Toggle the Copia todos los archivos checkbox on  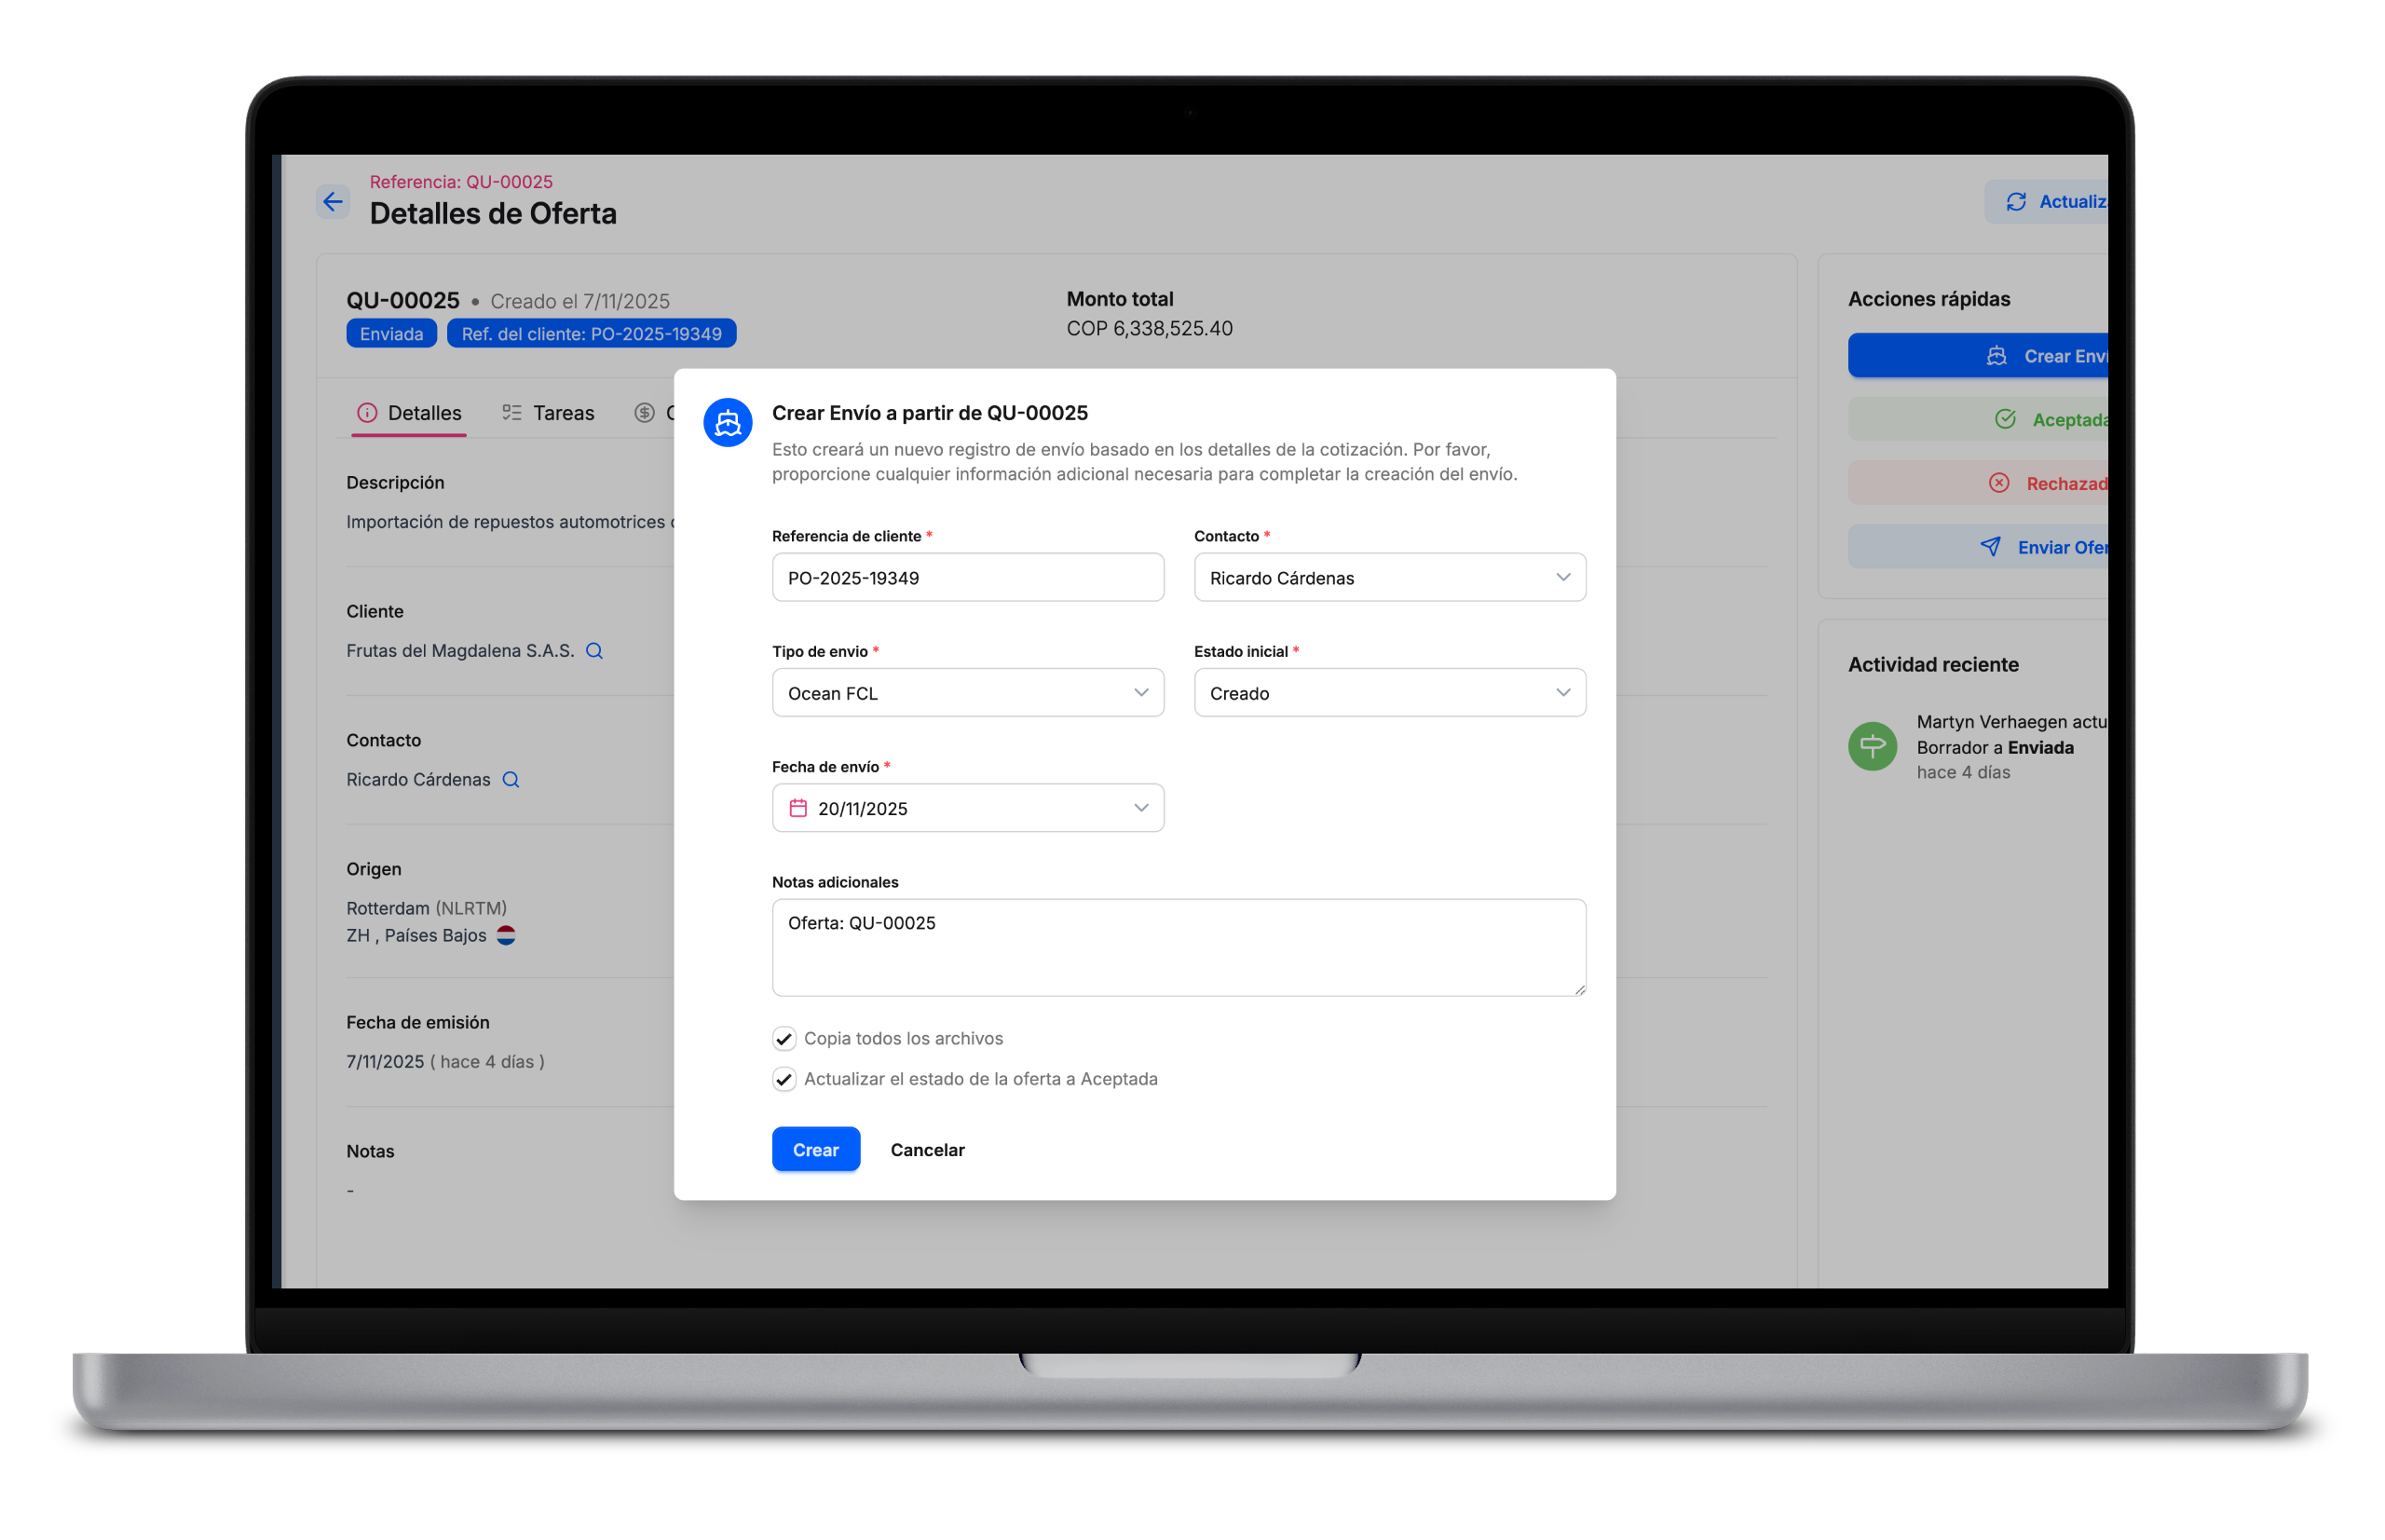click(x=784, y=1039)
